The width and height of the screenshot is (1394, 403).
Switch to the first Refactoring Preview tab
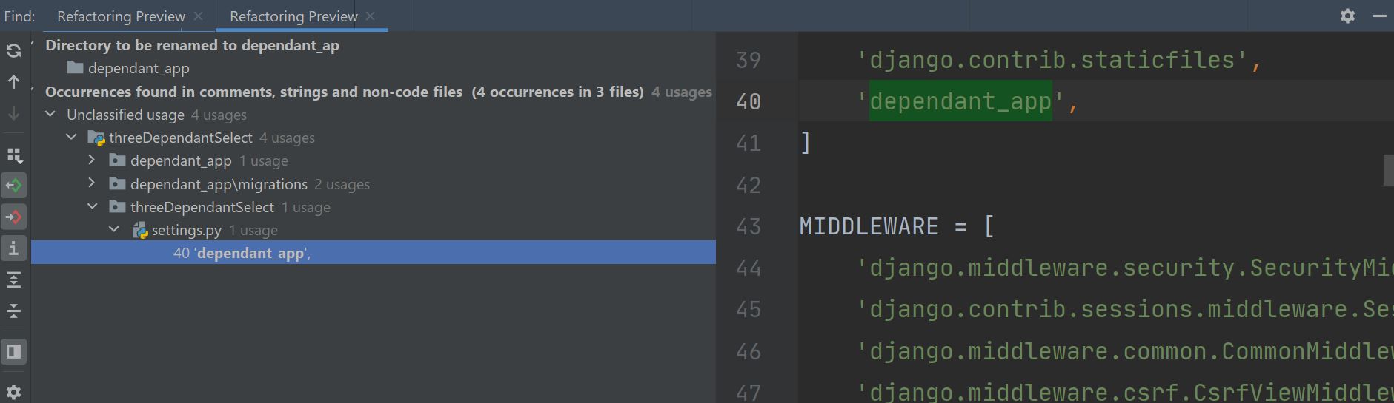pos(121,16)
